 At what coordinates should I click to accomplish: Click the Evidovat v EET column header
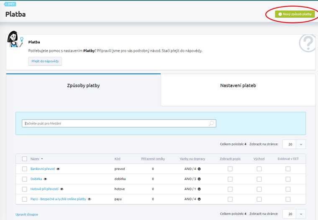[x=288, y=159]
